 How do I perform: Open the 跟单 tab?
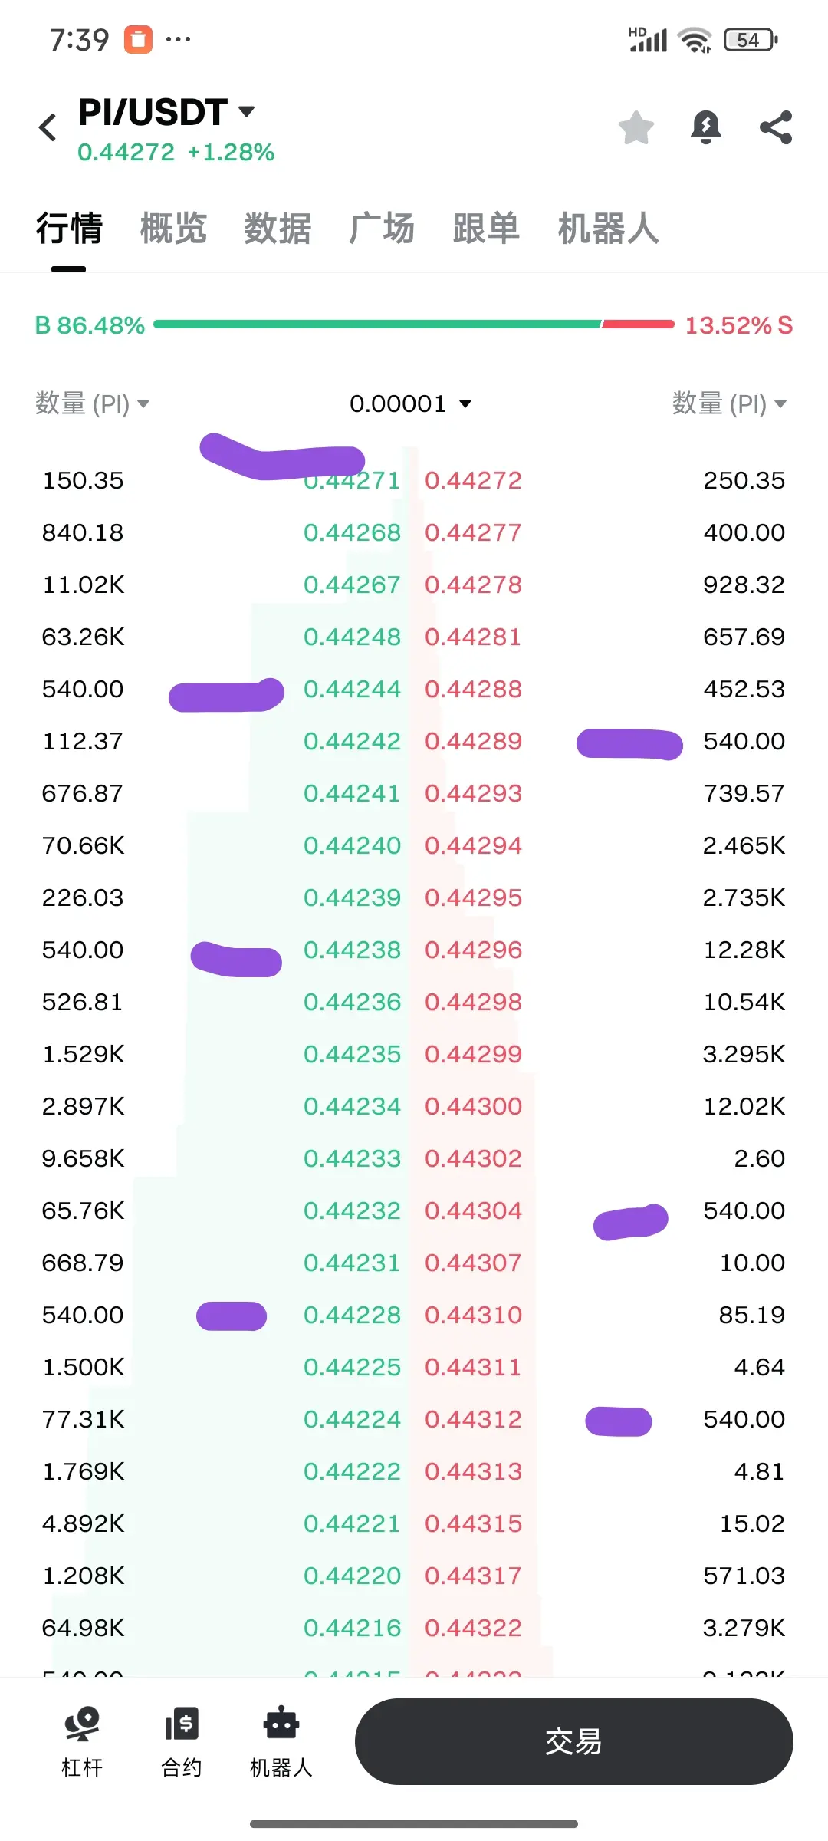(486, 229)
